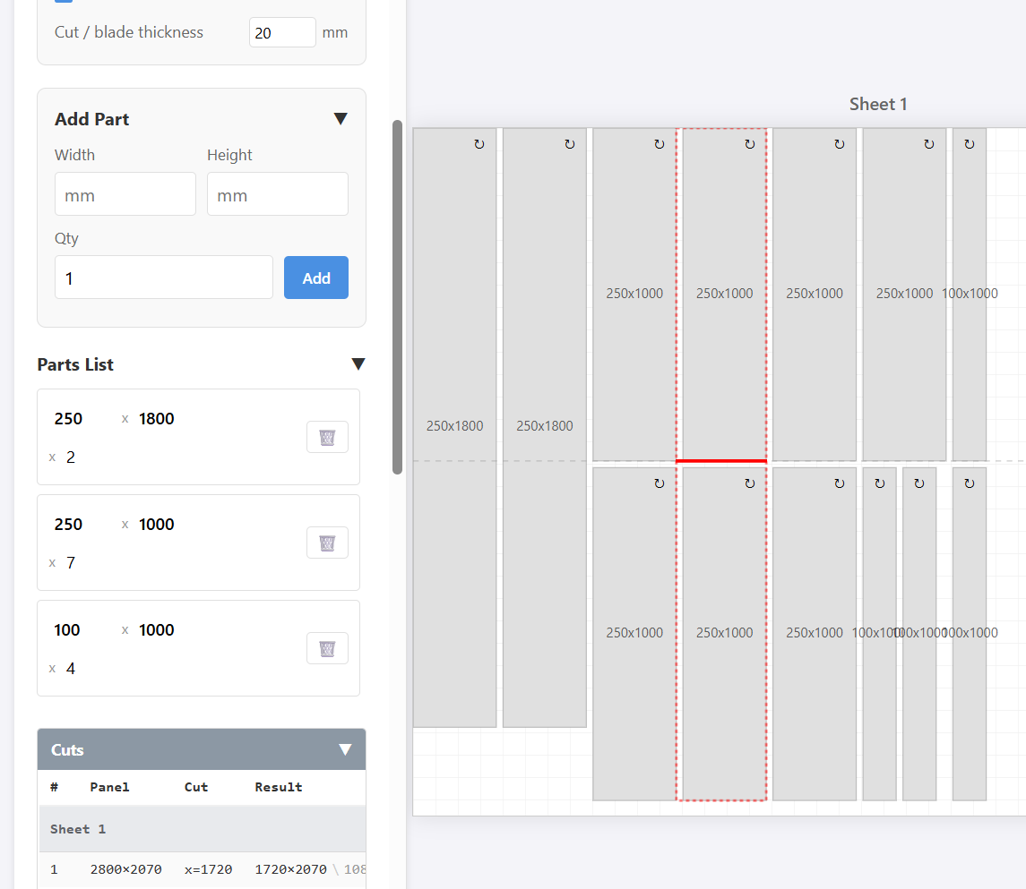The width and height of the screenshot is (1026, 889).
Task: Remove the 100 x 1000 part entry
Action: (x=327, y=648)
